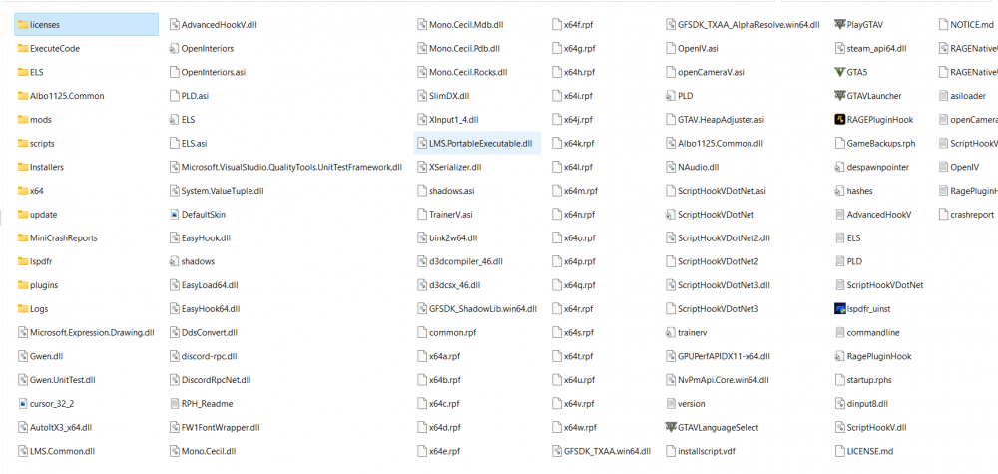Click the lspdfr folder icon
The width and height of the screenshot is (998, 474).
[23, 261]
